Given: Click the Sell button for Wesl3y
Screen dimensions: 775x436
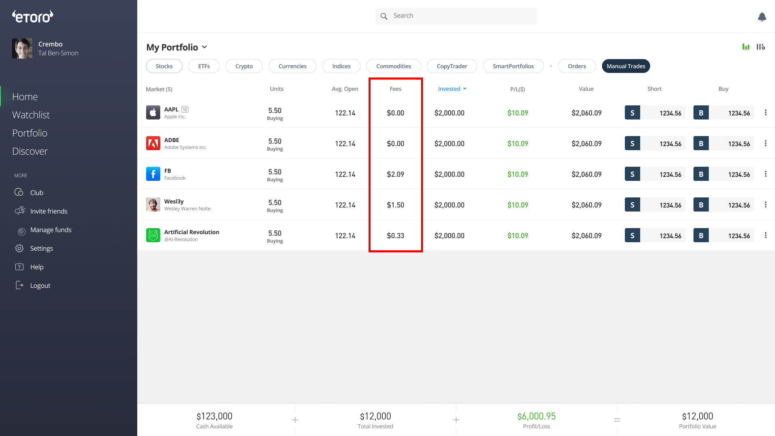Looking at the screenshot, I should pyautogui.click(x=633, y=205).
